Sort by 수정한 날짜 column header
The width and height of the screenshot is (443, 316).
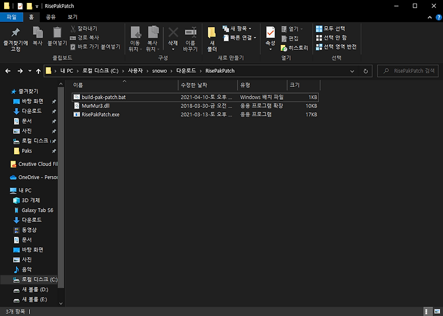(x=208, y=85)
